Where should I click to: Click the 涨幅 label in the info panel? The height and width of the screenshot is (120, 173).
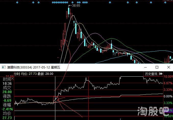7,105
